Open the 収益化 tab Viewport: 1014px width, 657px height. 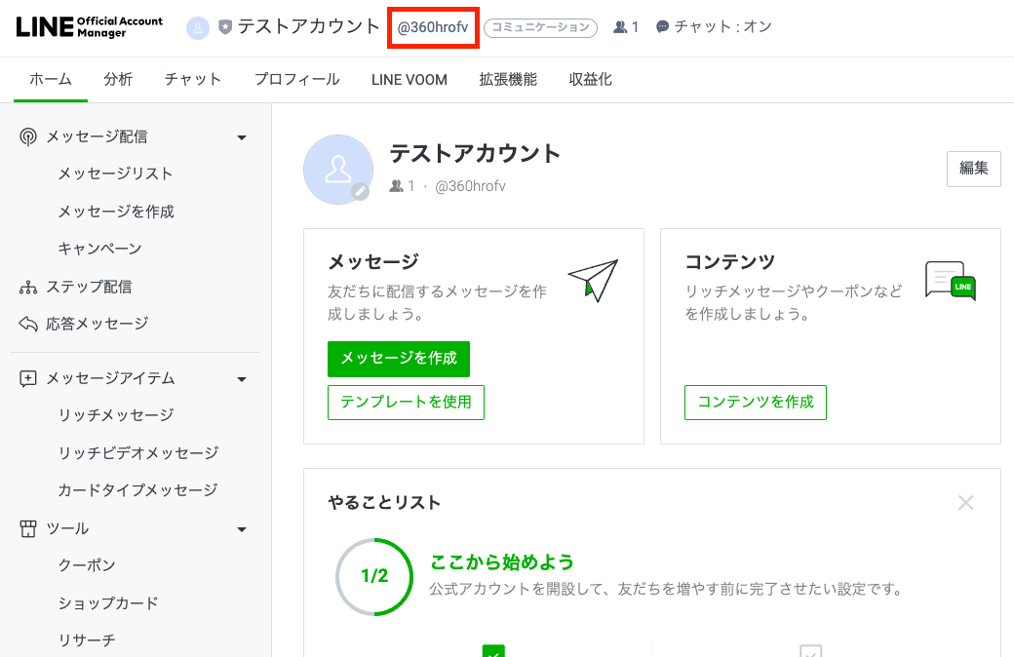click(x=591, y=80)
